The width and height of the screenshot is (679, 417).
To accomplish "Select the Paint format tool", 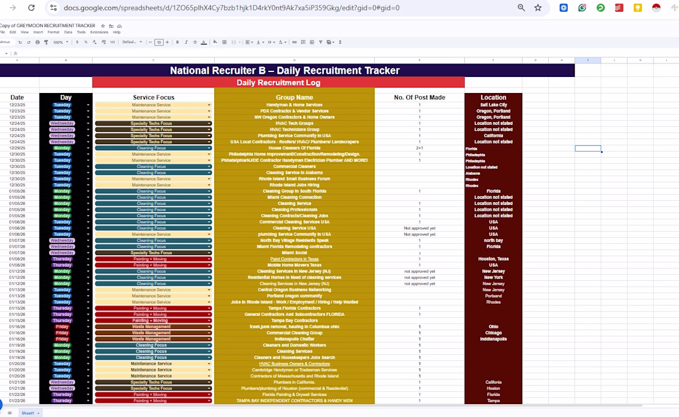I will pyautogui.click(x=46, y=43).
